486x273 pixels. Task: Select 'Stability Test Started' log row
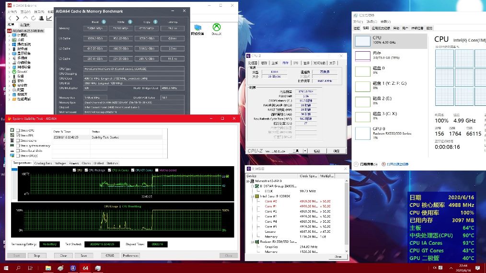[107, 137]
